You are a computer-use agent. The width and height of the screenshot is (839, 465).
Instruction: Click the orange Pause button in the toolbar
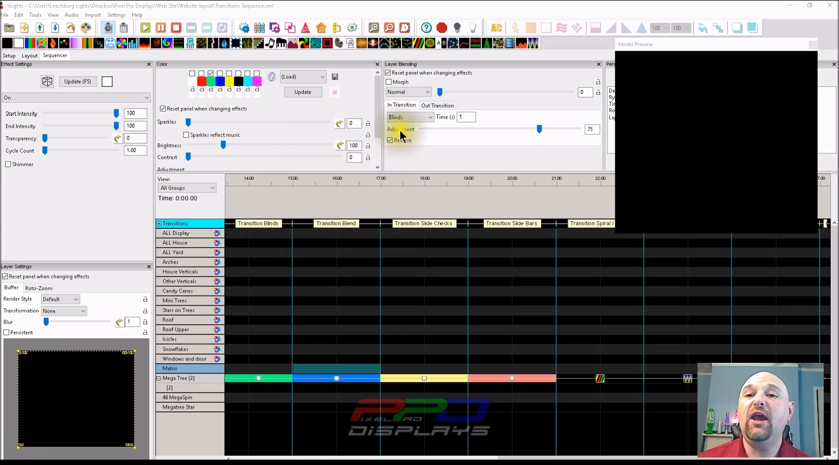(161, 28)
